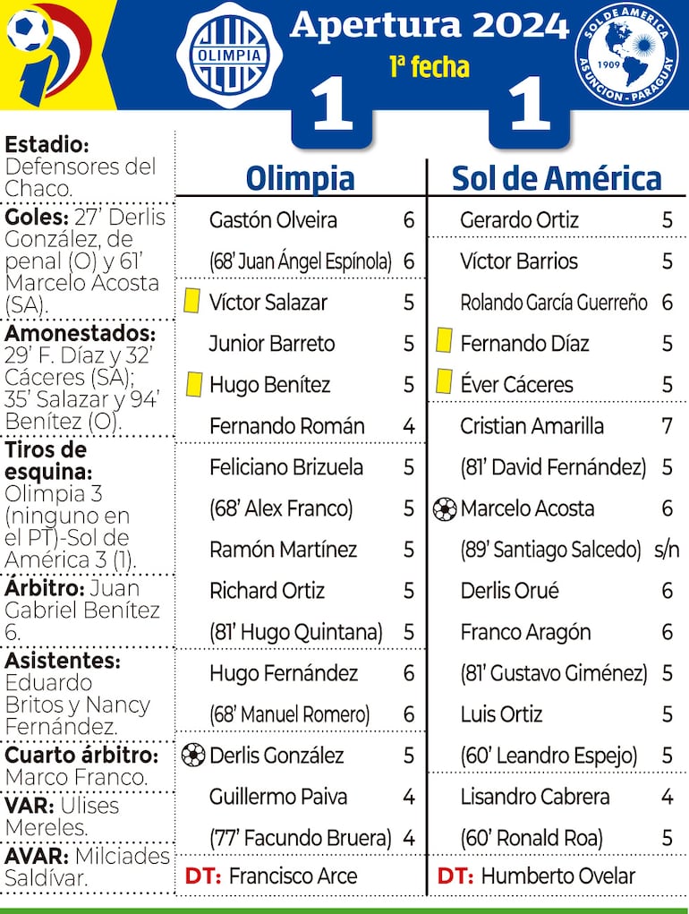Click player name Cristian Amarilla
The width and height of the screenshot is (689, 914).
point(532,426)
